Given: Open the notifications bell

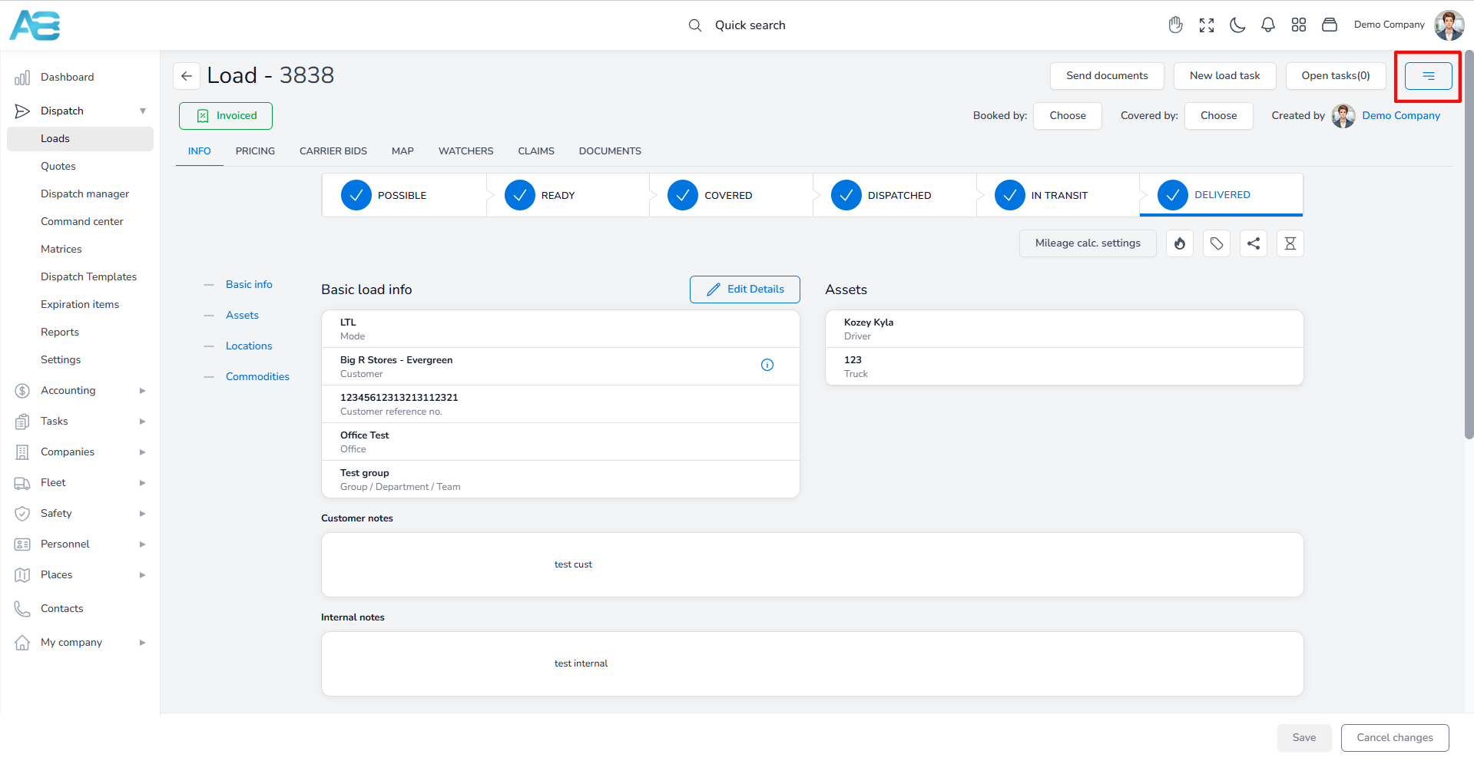Looking at the screenshot, I should (1267, 25).
